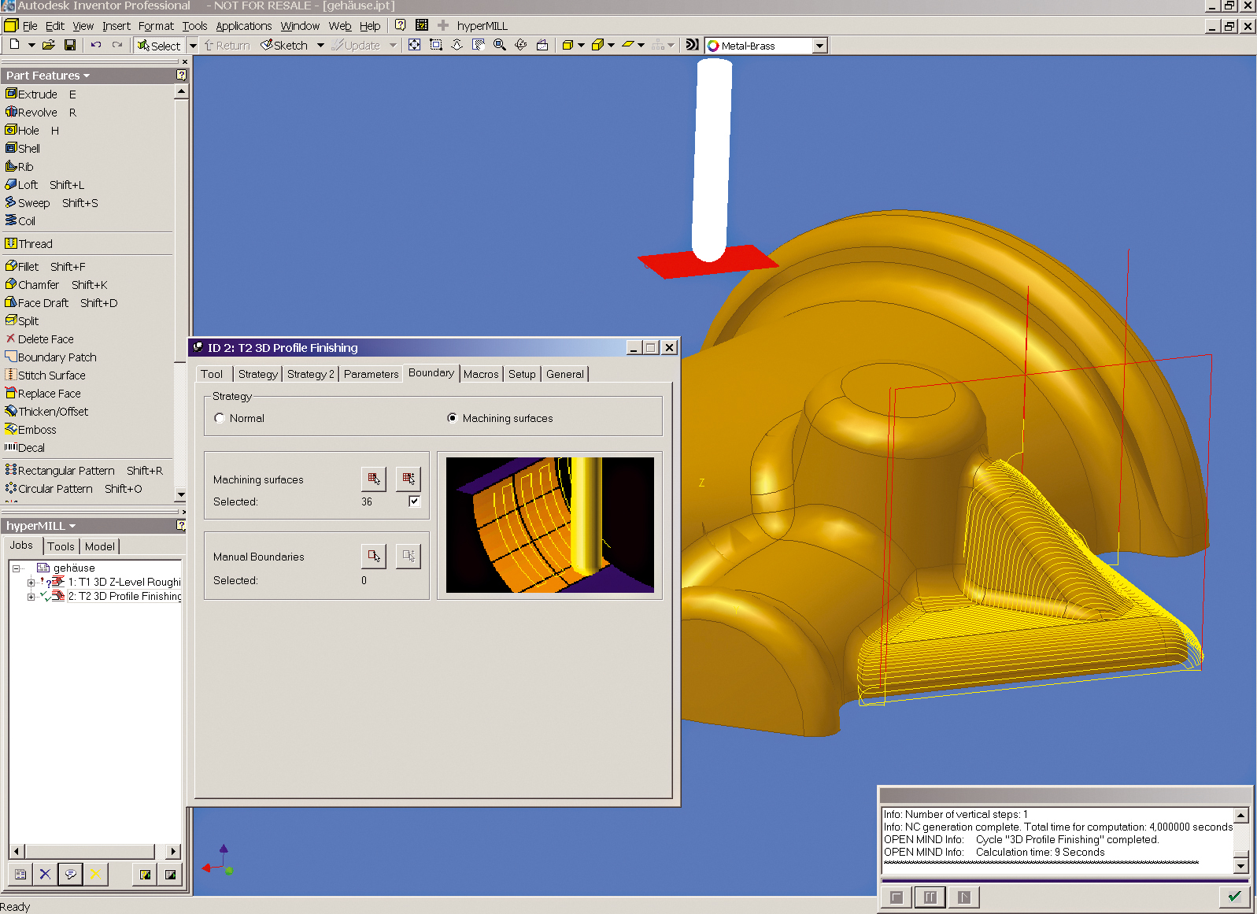Click the select manual boundaries icon
The height and width of the screenshot is (914, 1257).
click(x=374, y=556)
